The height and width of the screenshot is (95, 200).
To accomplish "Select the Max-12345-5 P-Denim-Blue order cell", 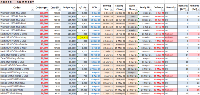I will click(x=17, y=65).
